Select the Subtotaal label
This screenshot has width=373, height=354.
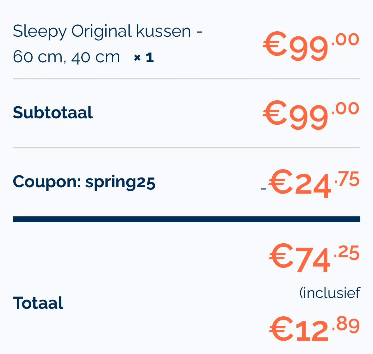[x=53, y=113]
